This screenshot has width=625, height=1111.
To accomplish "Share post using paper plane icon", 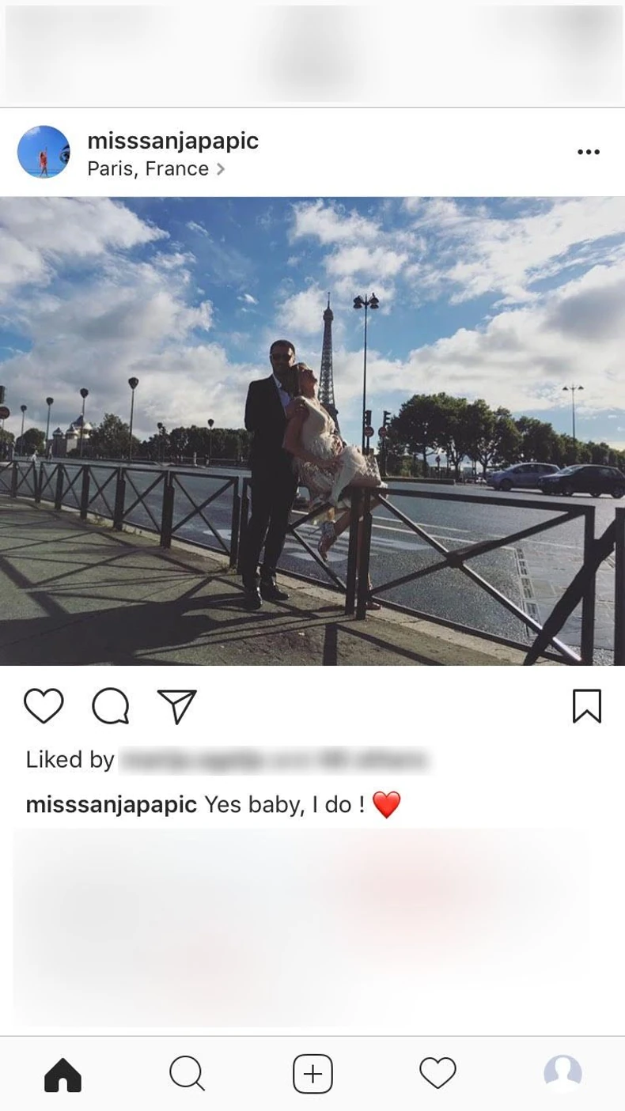I will 176,706.
